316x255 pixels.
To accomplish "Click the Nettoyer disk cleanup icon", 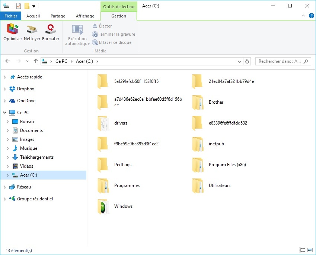I will pos(32,29).
